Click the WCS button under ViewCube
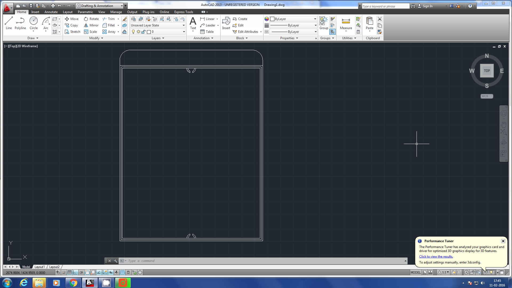This screenshot has height=288, width=512. coord(487,96)
